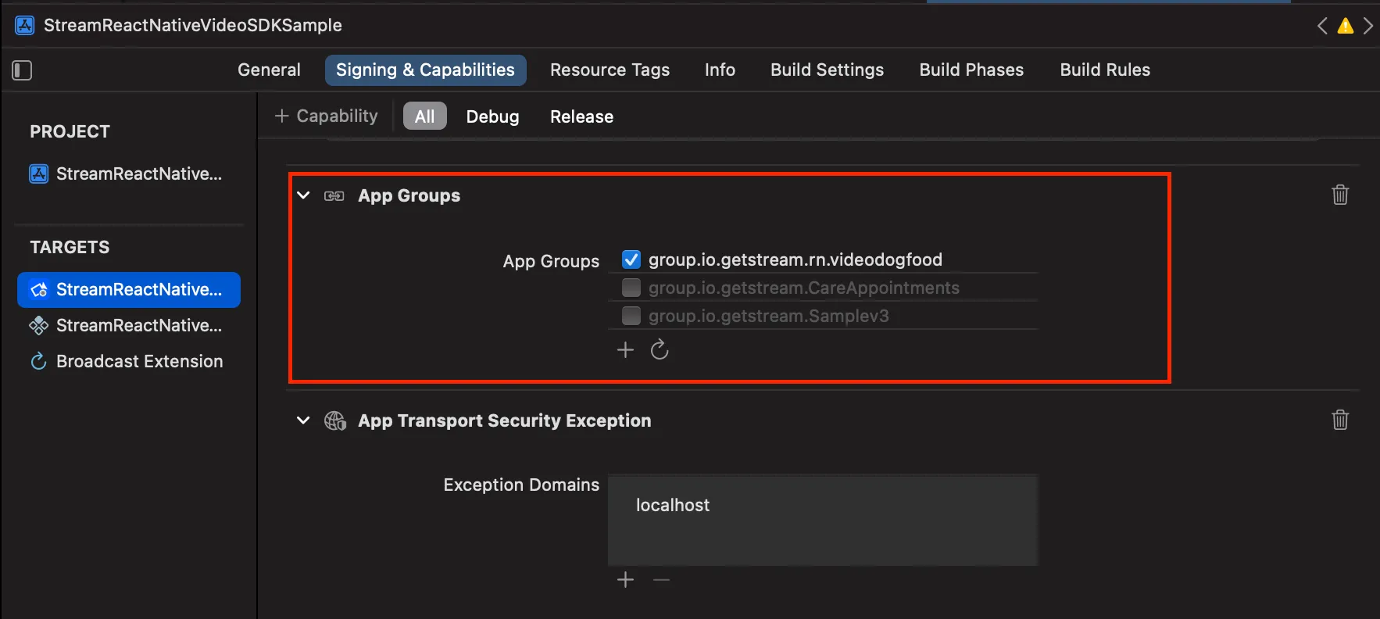Viewport: 1380px width, 619px height.
Task: Filter capabilities by Release
Action: point(581,116)
